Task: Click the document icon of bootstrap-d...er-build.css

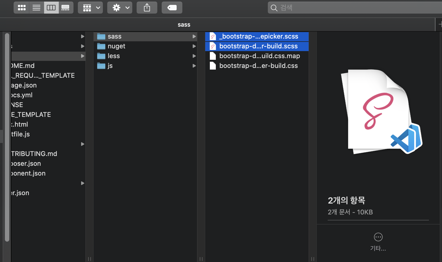Action: (213, 66)
